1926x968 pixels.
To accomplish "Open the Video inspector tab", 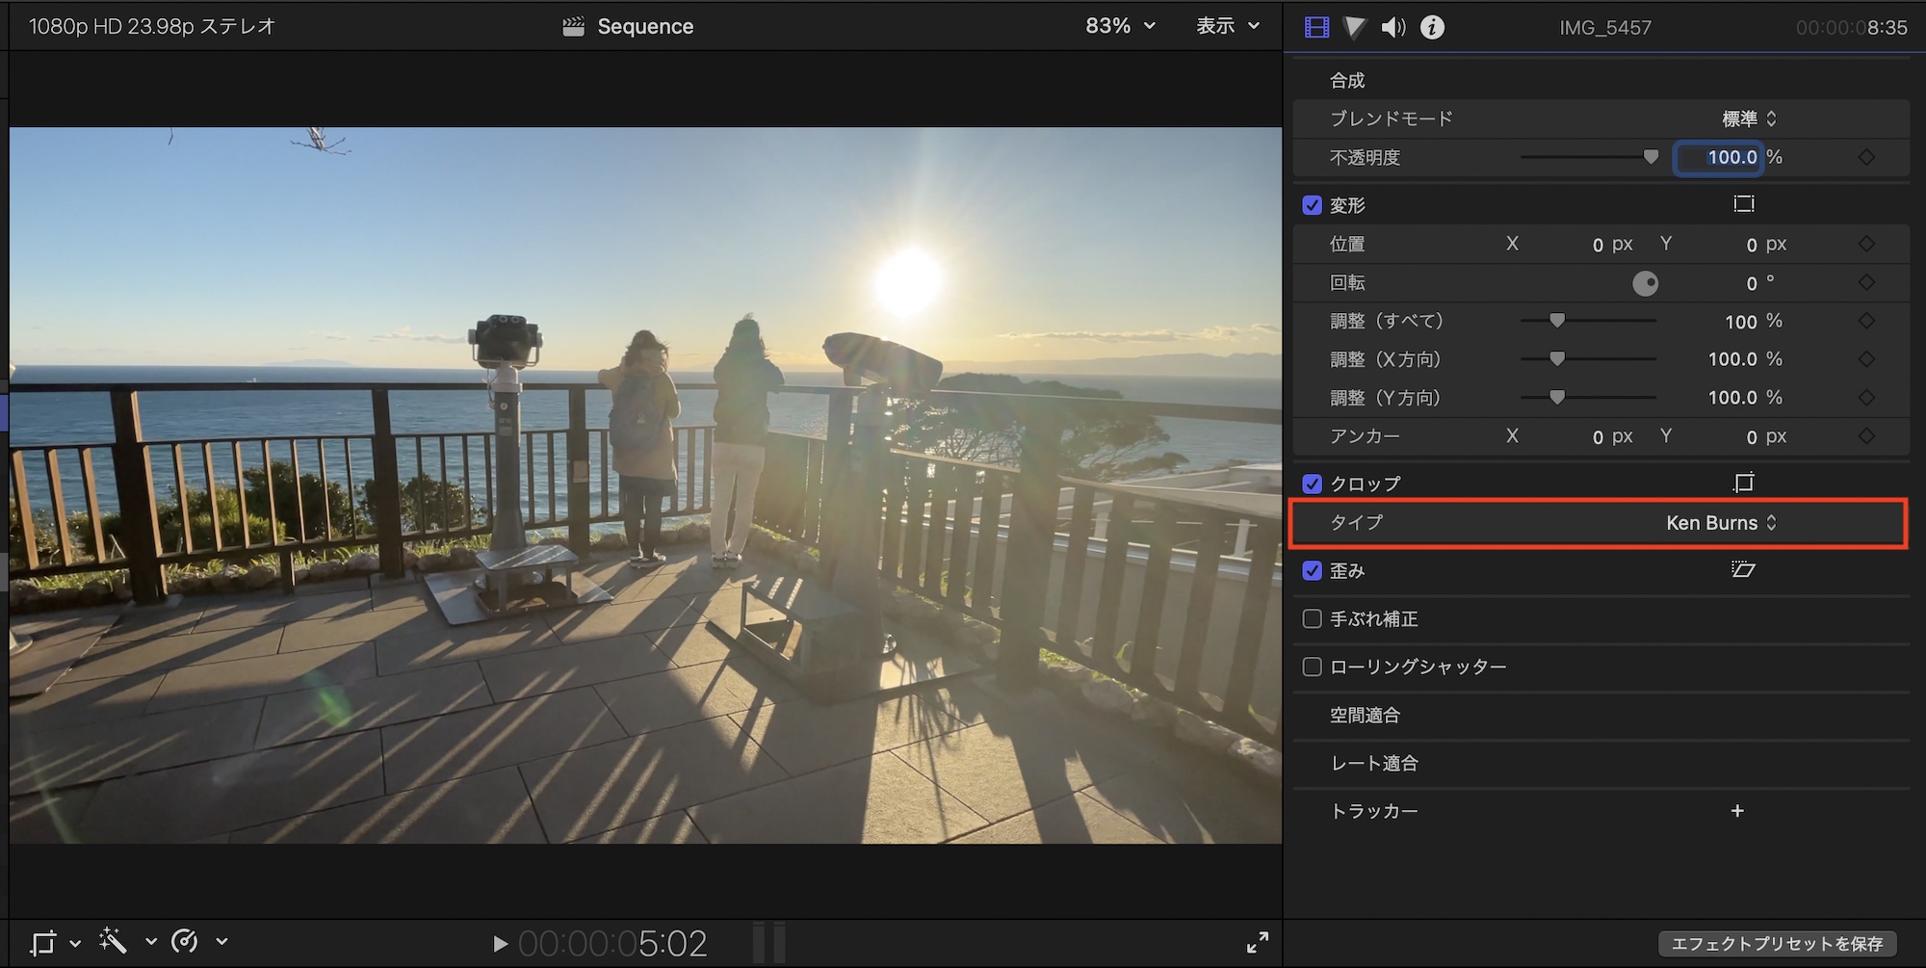I will tap(1316, 27).
